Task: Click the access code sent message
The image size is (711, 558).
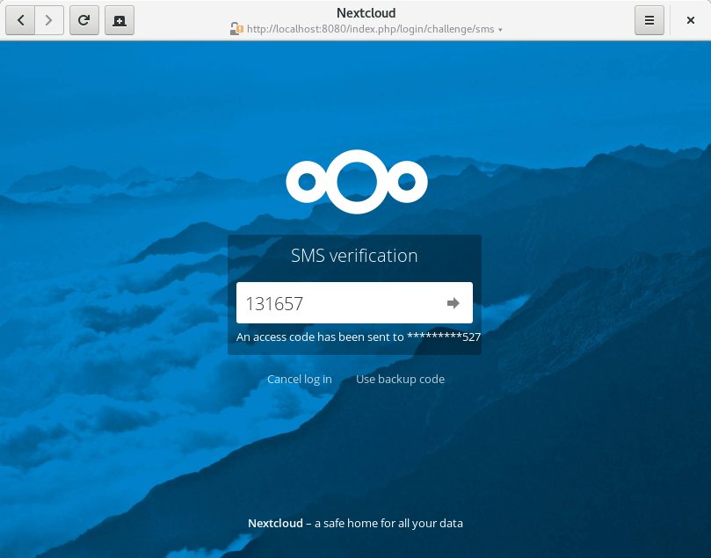Action: click(359, 337)
